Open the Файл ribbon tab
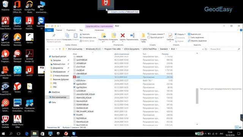Image resolution: width=243 pixels, height=137 pixels. 49,30
